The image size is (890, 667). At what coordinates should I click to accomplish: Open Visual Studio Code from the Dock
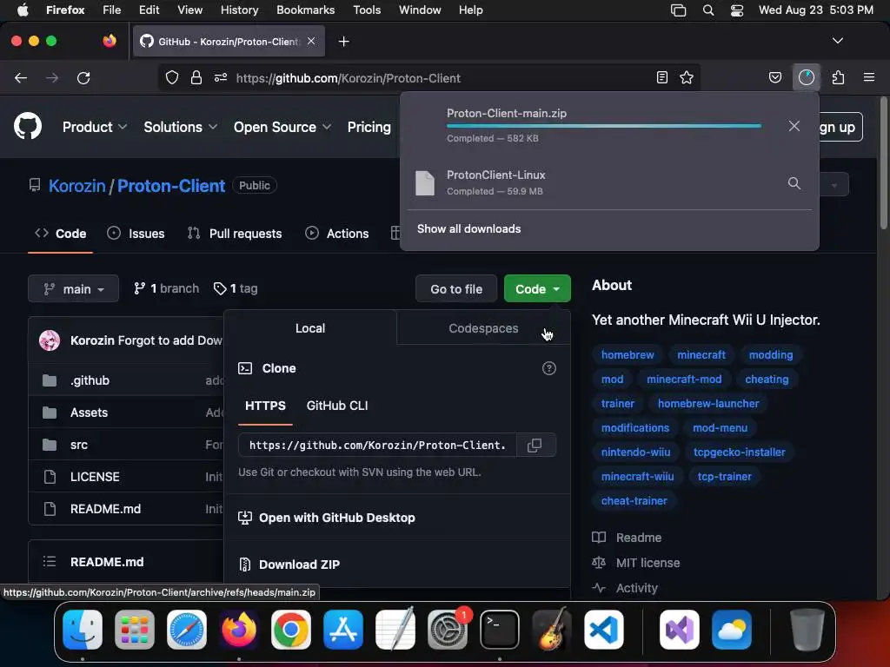coord(604,629)
